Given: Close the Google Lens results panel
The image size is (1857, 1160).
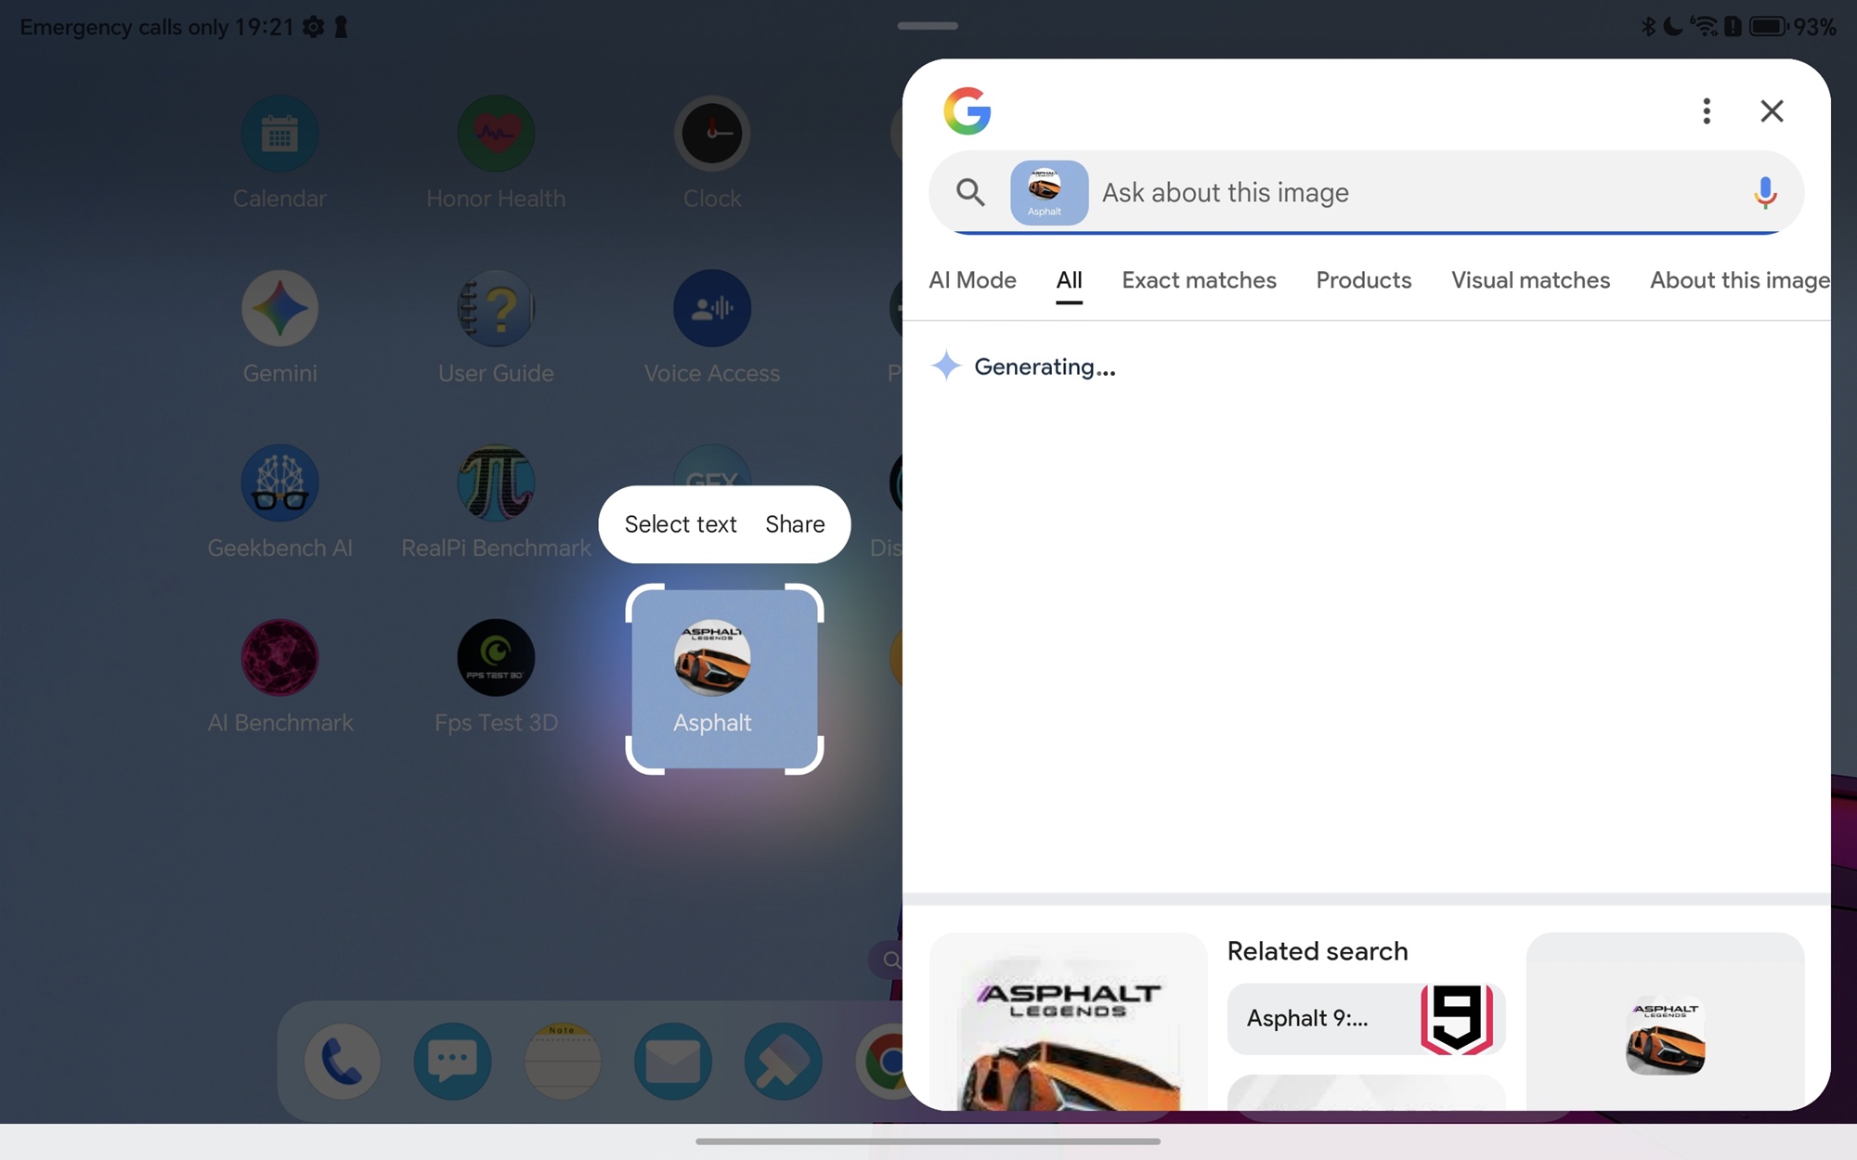Looking at the screenshot, I should point(1772,111).
